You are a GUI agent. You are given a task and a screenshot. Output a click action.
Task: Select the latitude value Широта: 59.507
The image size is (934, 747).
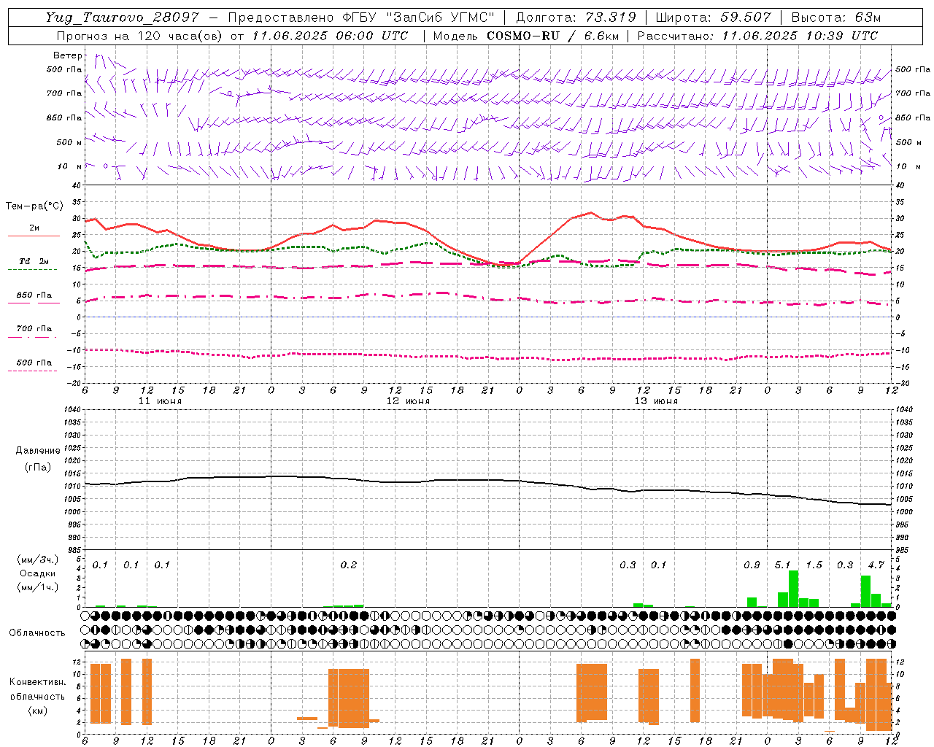[713, 18]
